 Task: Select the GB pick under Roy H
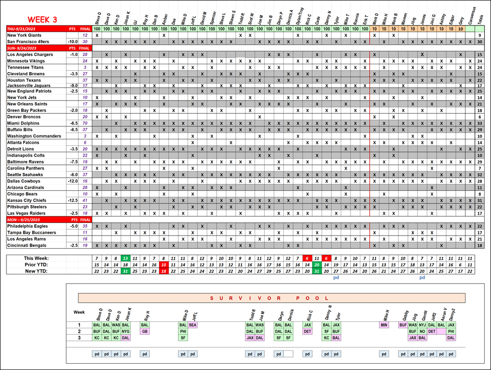pyautogui.click(x=145, y=331)
